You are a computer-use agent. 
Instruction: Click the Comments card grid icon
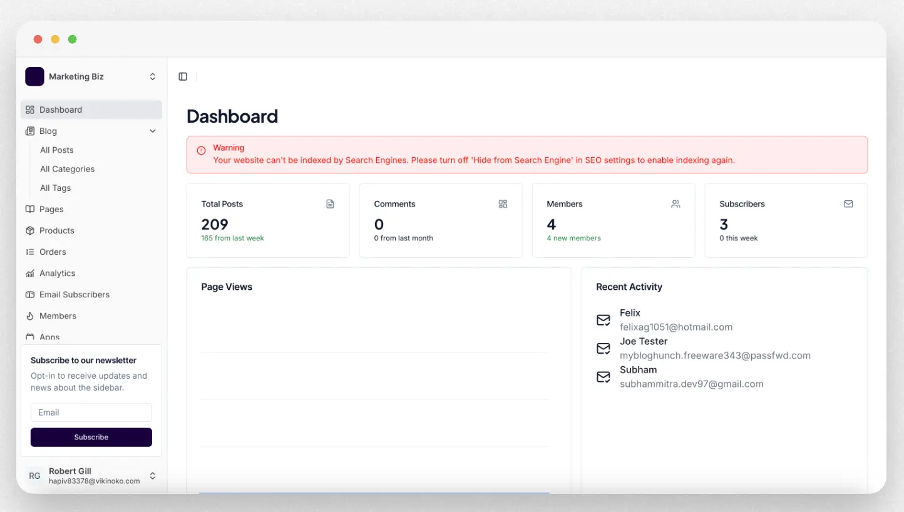(503, 204)
